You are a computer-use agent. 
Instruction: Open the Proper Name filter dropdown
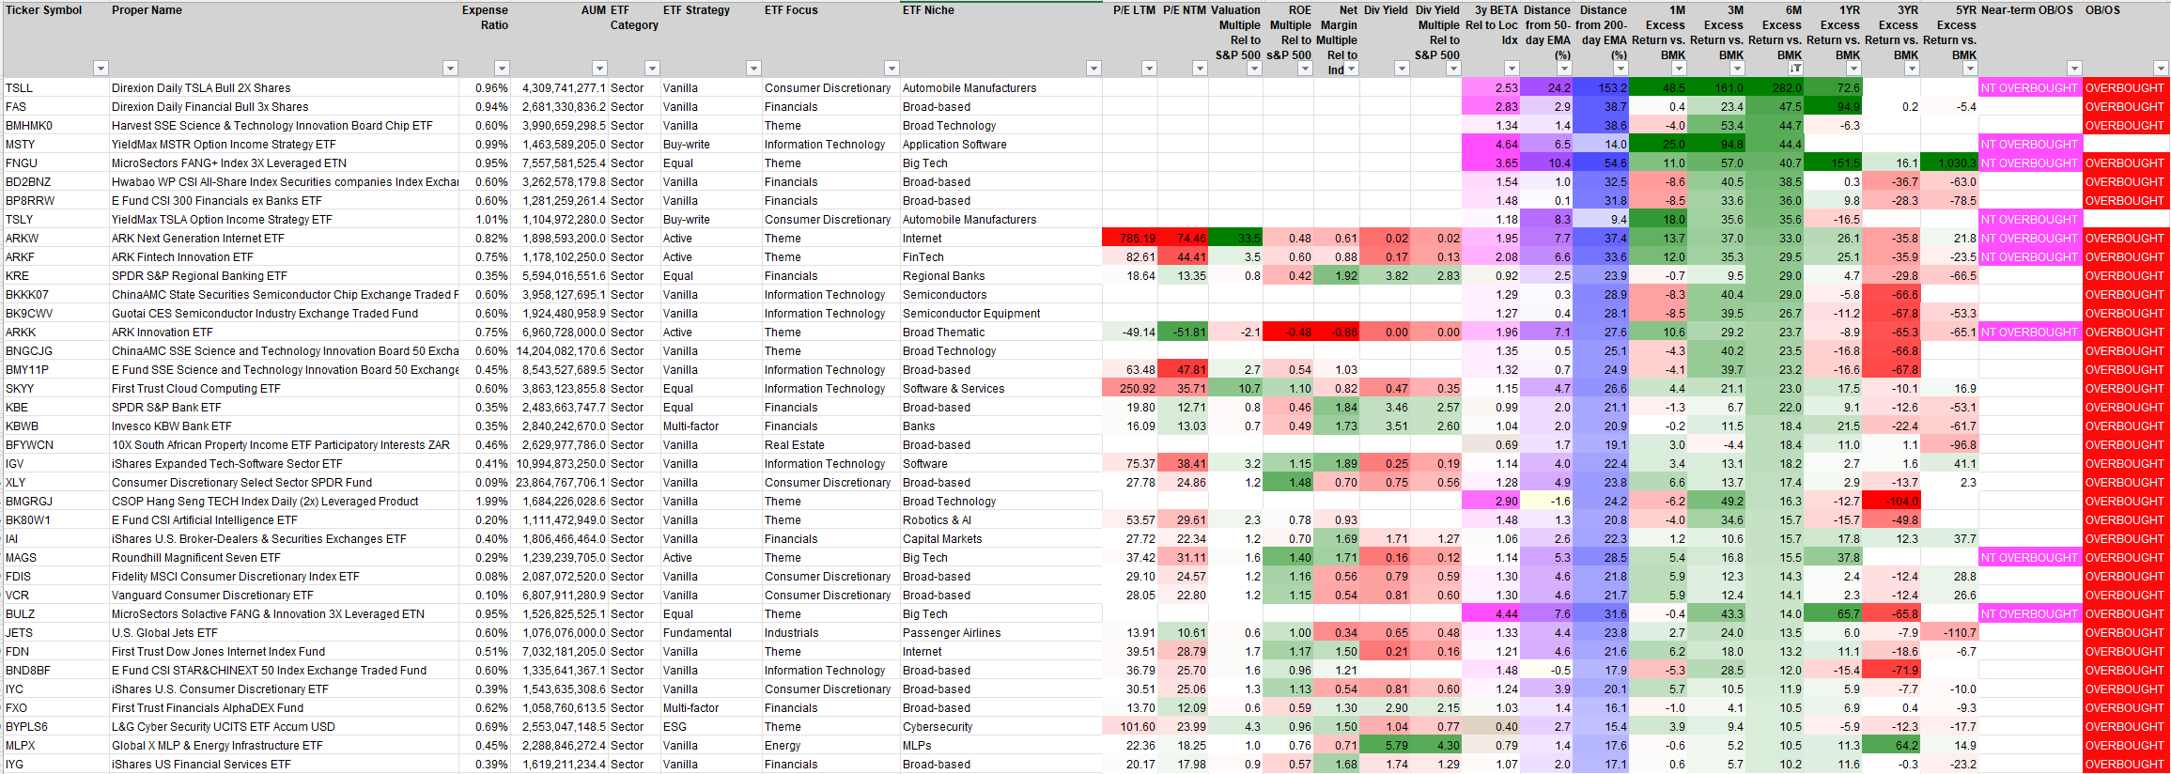pos(450,69)
